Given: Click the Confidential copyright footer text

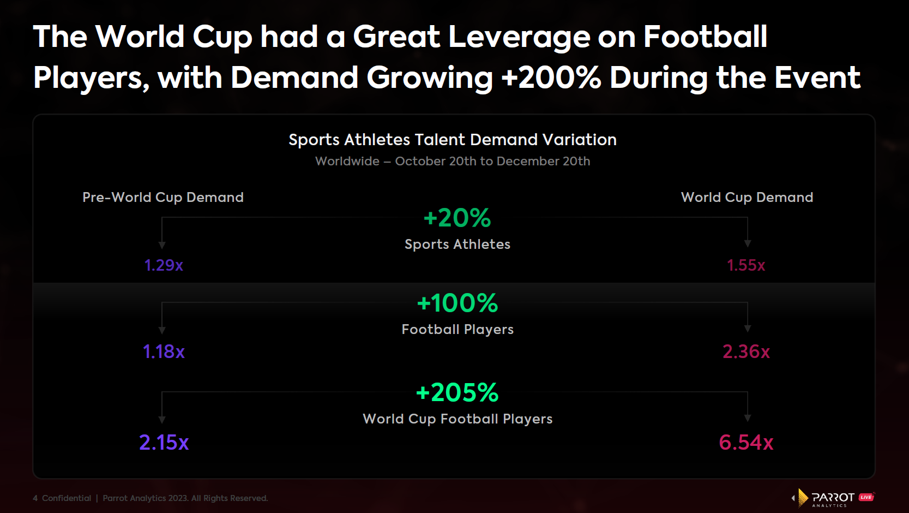Looking at the screenshot, I should pyautogui.click(x=151, y=498).
